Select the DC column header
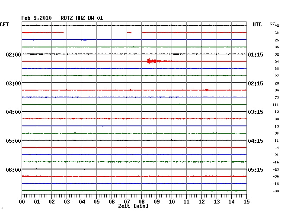The width and height of the screenshot is (281, 213). pos(272,23)
